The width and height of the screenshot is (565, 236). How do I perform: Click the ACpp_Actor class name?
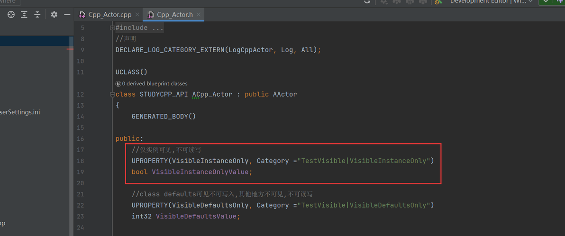click(x=212, y=94)
